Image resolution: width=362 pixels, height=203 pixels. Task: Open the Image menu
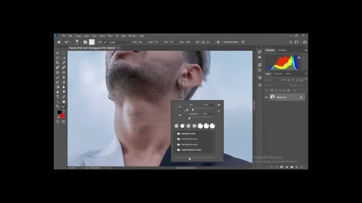pyautogui.click(x=78, y=36)
